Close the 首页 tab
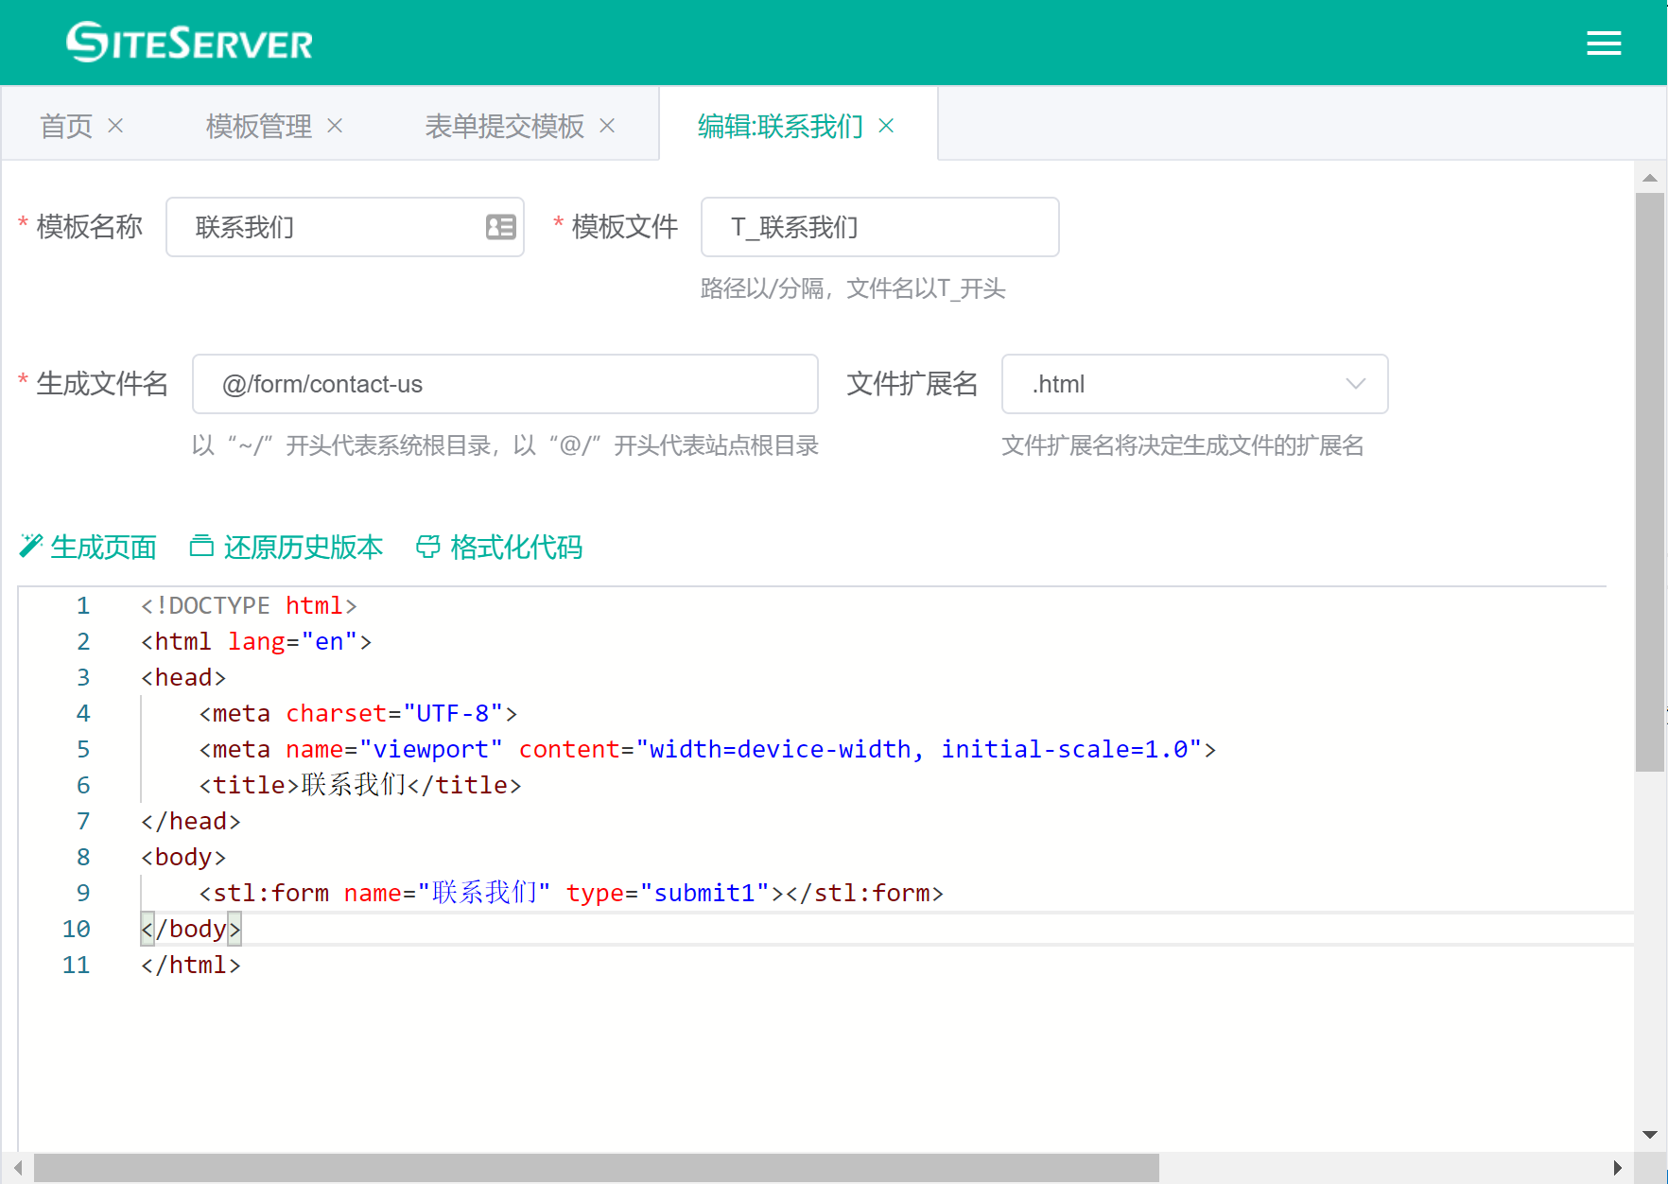 [x=115, y=126]
